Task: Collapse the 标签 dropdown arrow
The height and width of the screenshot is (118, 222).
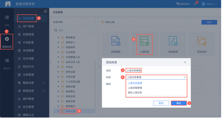Action: pyautogui.click(x=185, y=77)
